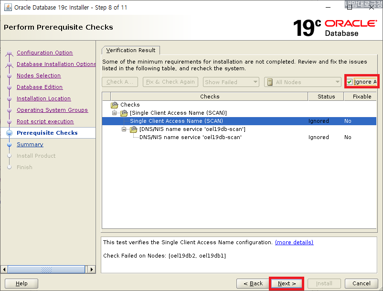Select the Single Client Access Name (SCAN) row
383x291 pixels.
tap(239, 121)
